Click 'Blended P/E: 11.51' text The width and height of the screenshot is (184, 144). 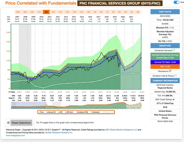[x=165, y=28]
